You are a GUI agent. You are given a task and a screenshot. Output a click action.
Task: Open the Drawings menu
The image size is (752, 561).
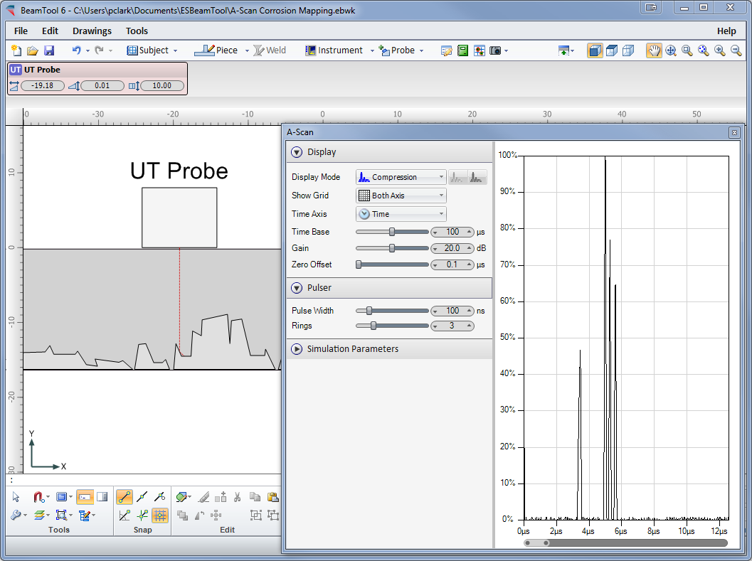[x=92, y=31]
